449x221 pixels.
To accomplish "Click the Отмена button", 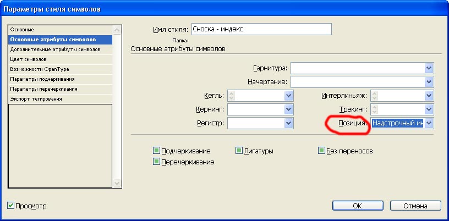I will click(x=415, y=206).
